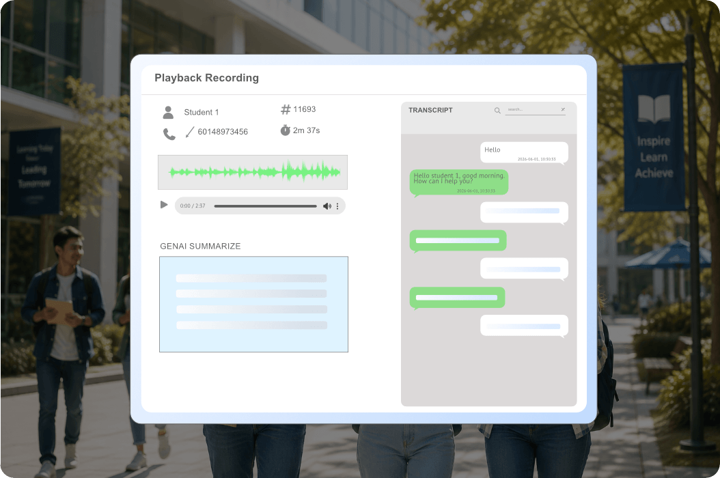This screenshot has width=720, height=478.
Task: Play the recording with the play triangle
Action: pos(164,205)
